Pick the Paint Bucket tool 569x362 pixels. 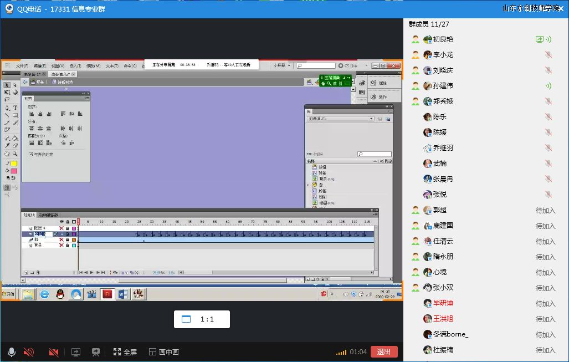point(15,138)
